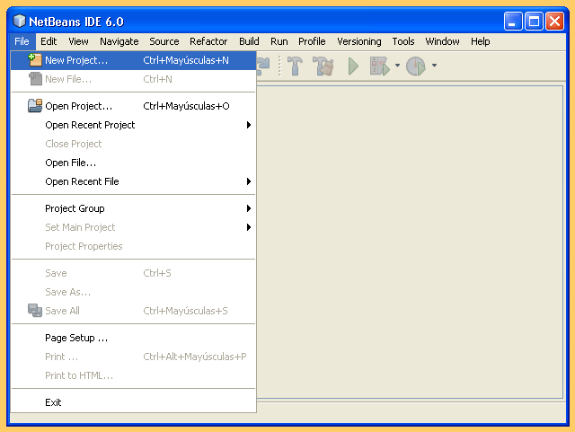
Task: Choose Save As... menu entry
Action: click(133, 292)
